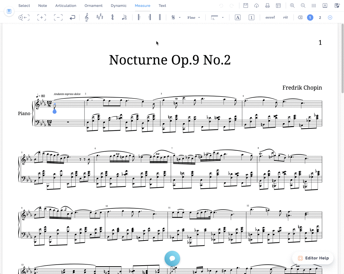Open the key signature tool
This screenshot has width=344, height=274.
point(100,17)
